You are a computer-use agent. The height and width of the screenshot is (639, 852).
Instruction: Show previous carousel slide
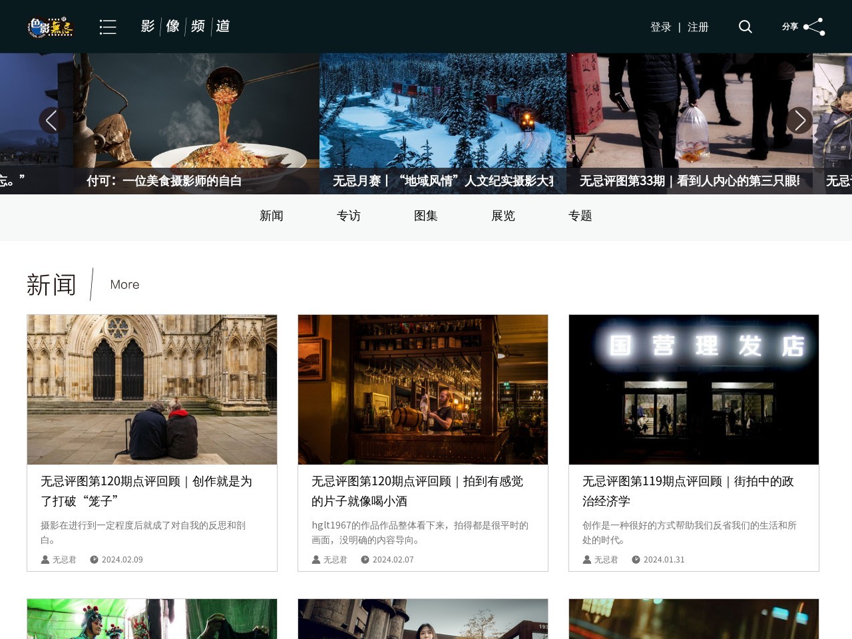[51, 120]
